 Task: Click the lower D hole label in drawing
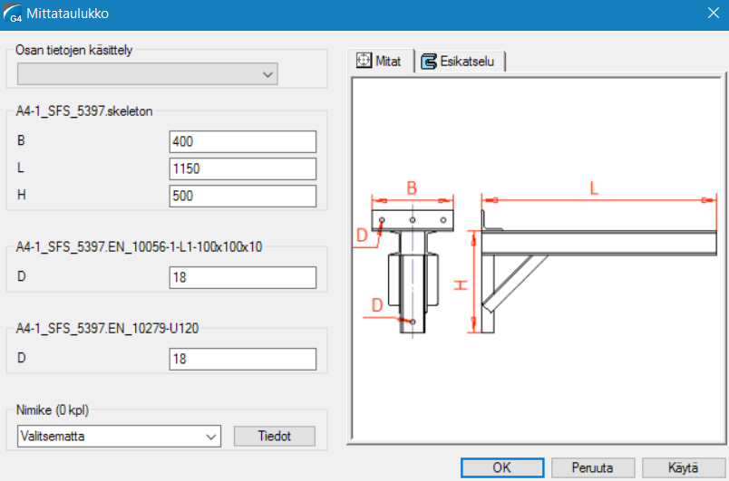click(x=378, y=306)
